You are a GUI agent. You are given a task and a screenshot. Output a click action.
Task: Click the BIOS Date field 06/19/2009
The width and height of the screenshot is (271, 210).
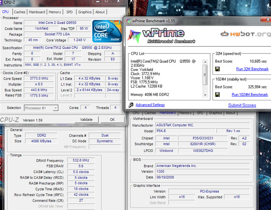(202, 177)
